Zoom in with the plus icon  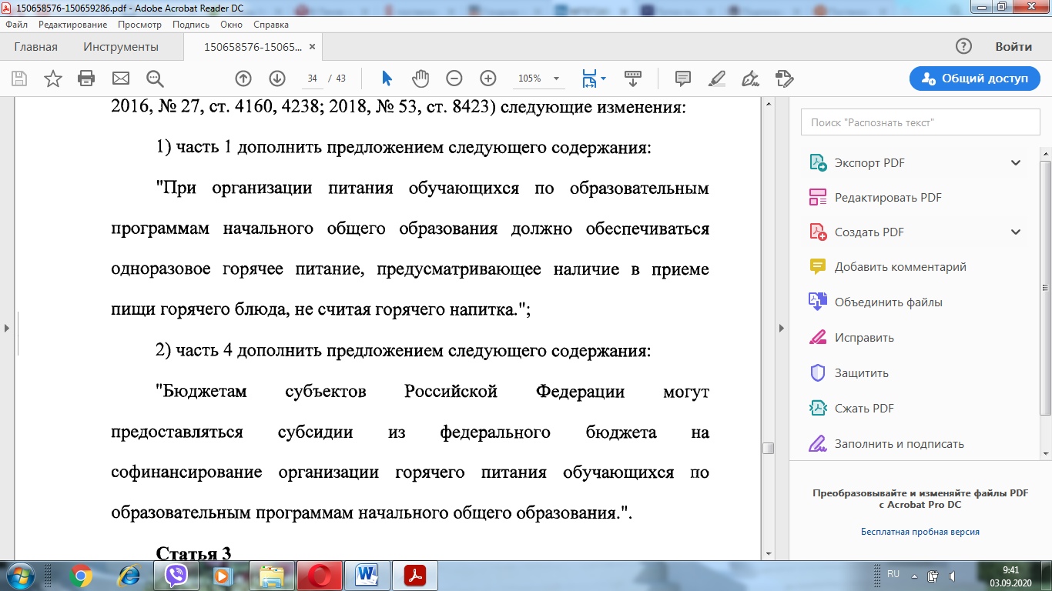487,78
